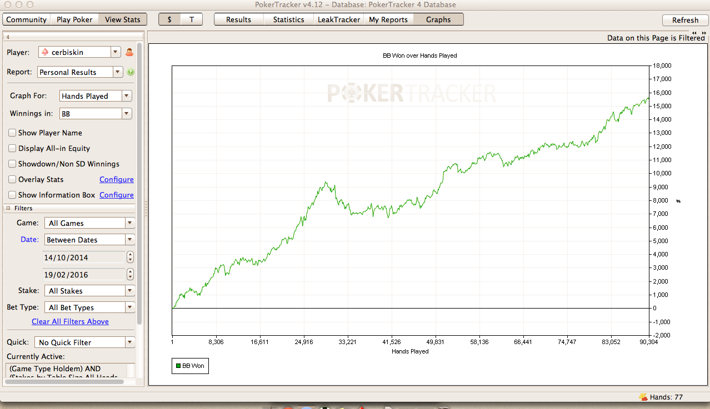Click the blue Date label link
Screen dimensions: 710x409
click(29, 240)
